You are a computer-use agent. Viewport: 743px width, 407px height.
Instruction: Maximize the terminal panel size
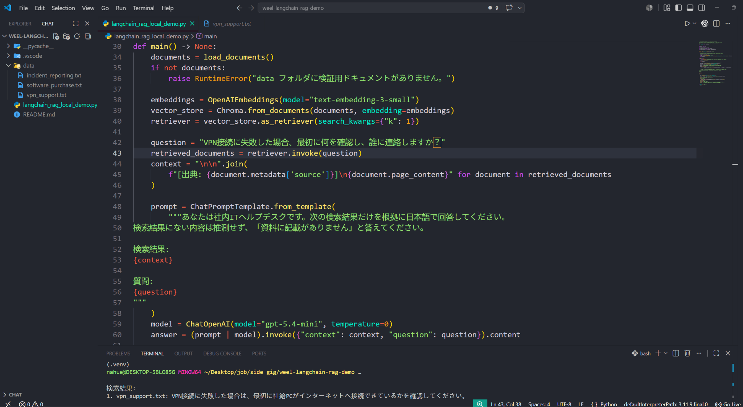point(716,353)
